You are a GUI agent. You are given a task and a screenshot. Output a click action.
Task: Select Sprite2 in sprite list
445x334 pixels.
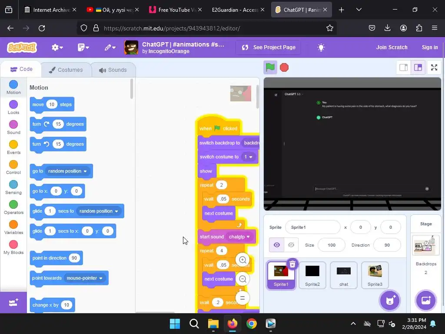click(x=312, y=275)
